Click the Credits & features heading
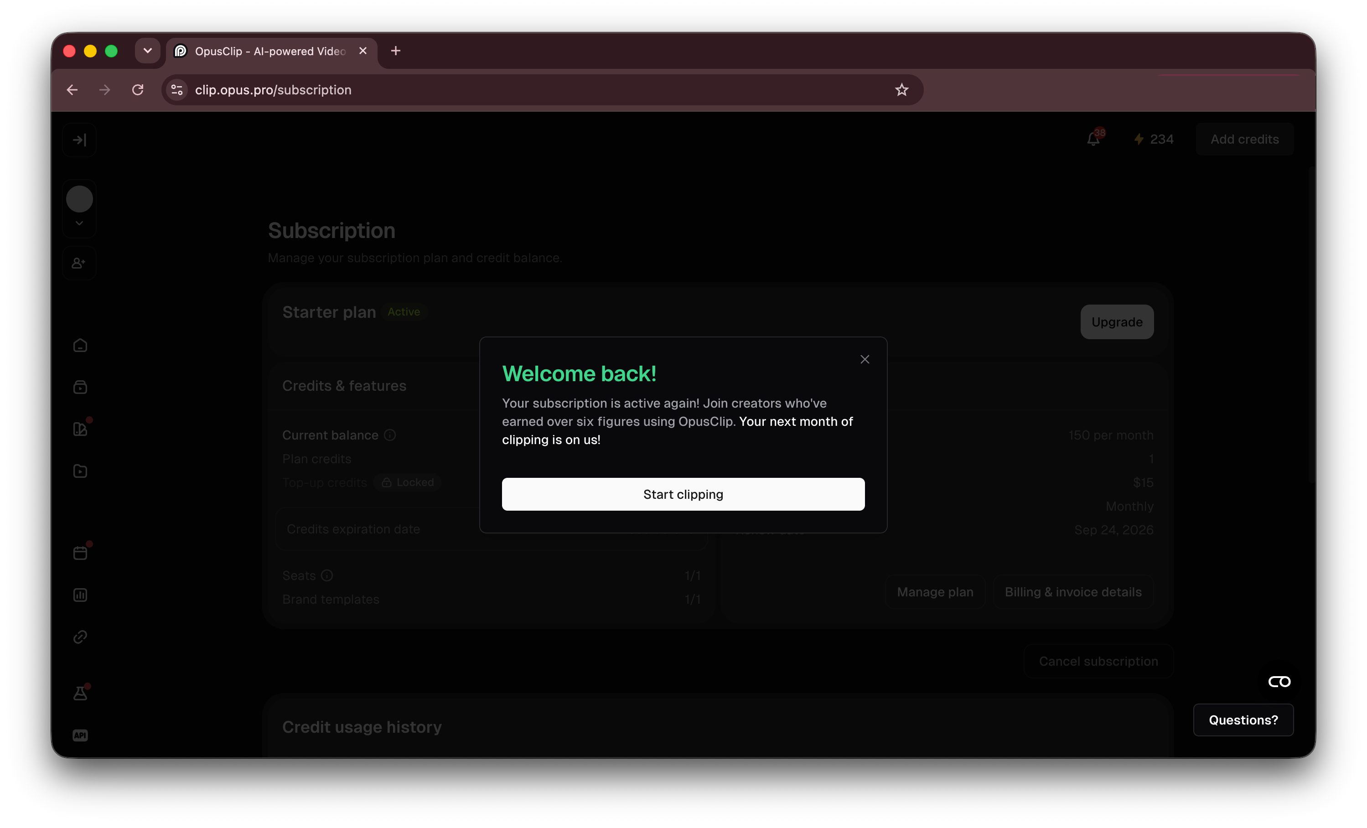 coord(344,386)
